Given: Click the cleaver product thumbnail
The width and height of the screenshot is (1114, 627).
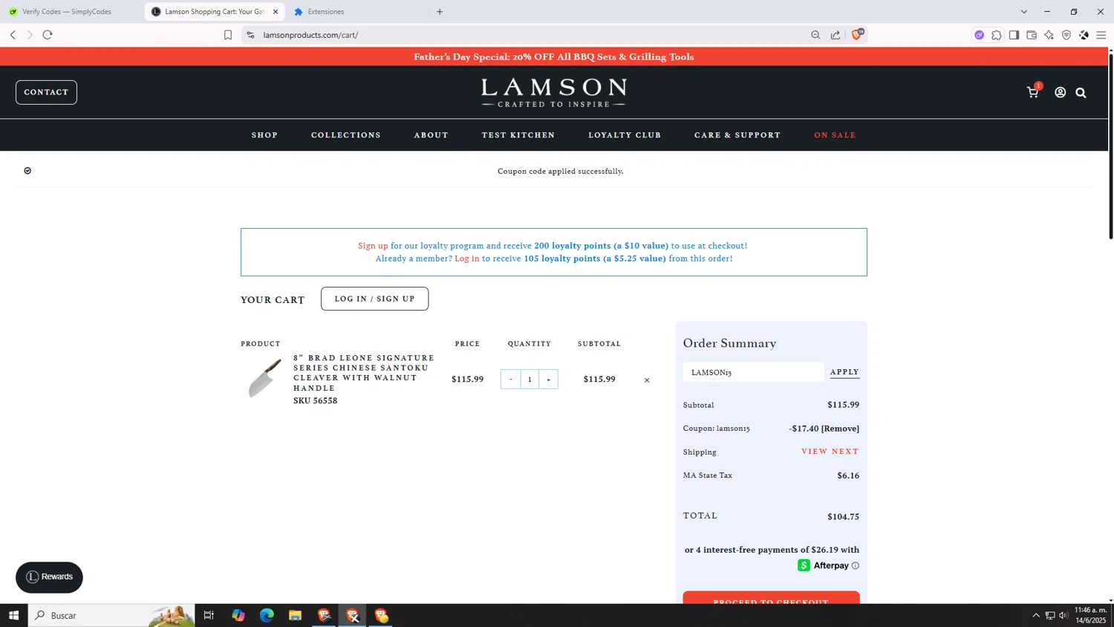Looking at the screenshot, I should tap(264, 378).
